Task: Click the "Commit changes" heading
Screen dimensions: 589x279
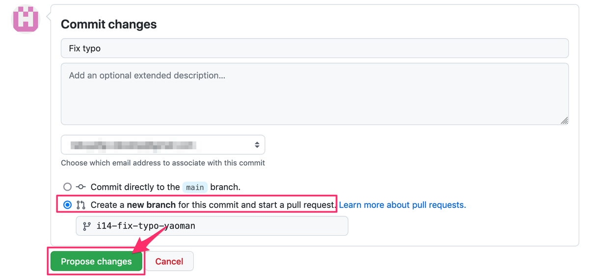Action: pos(108,25)
